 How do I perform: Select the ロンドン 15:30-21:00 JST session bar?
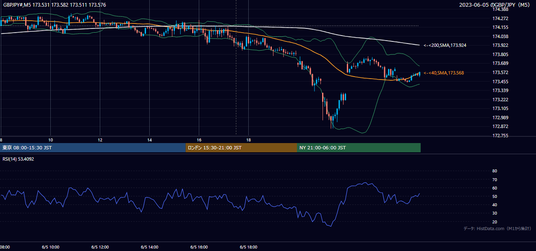[x=241, y=148]
